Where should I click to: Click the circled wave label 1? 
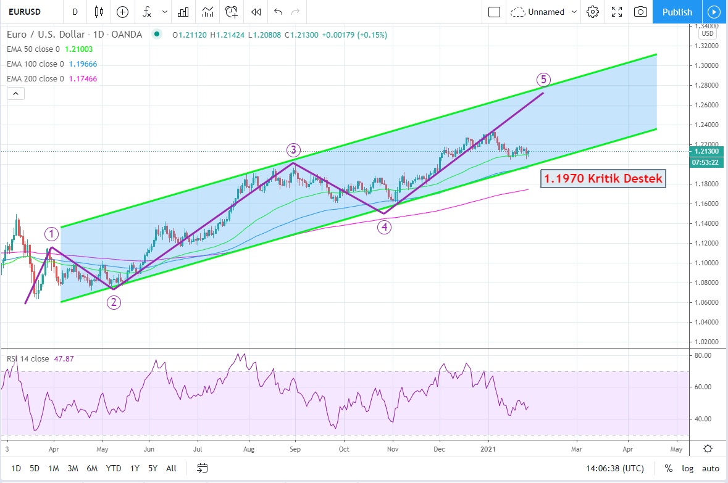51,234
